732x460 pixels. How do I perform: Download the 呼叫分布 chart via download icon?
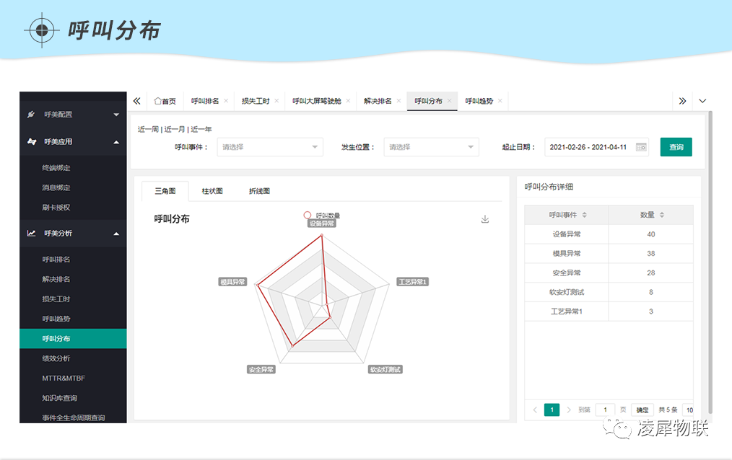[484, 218]
